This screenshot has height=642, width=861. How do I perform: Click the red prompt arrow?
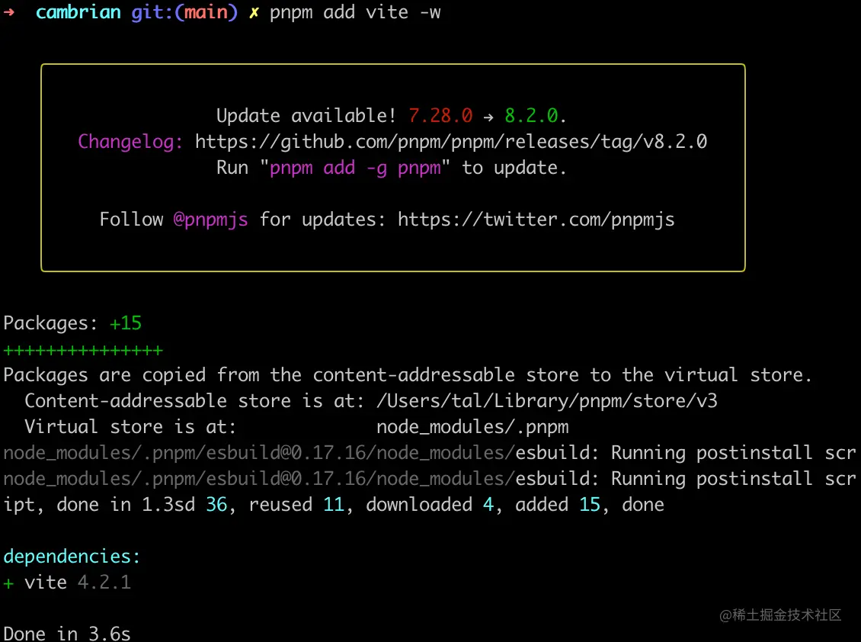click(x=9, y=12)
